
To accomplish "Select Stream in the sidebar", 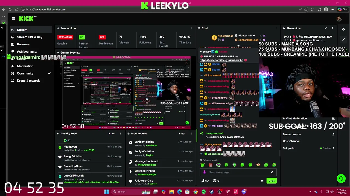I will tap(31, 30).
